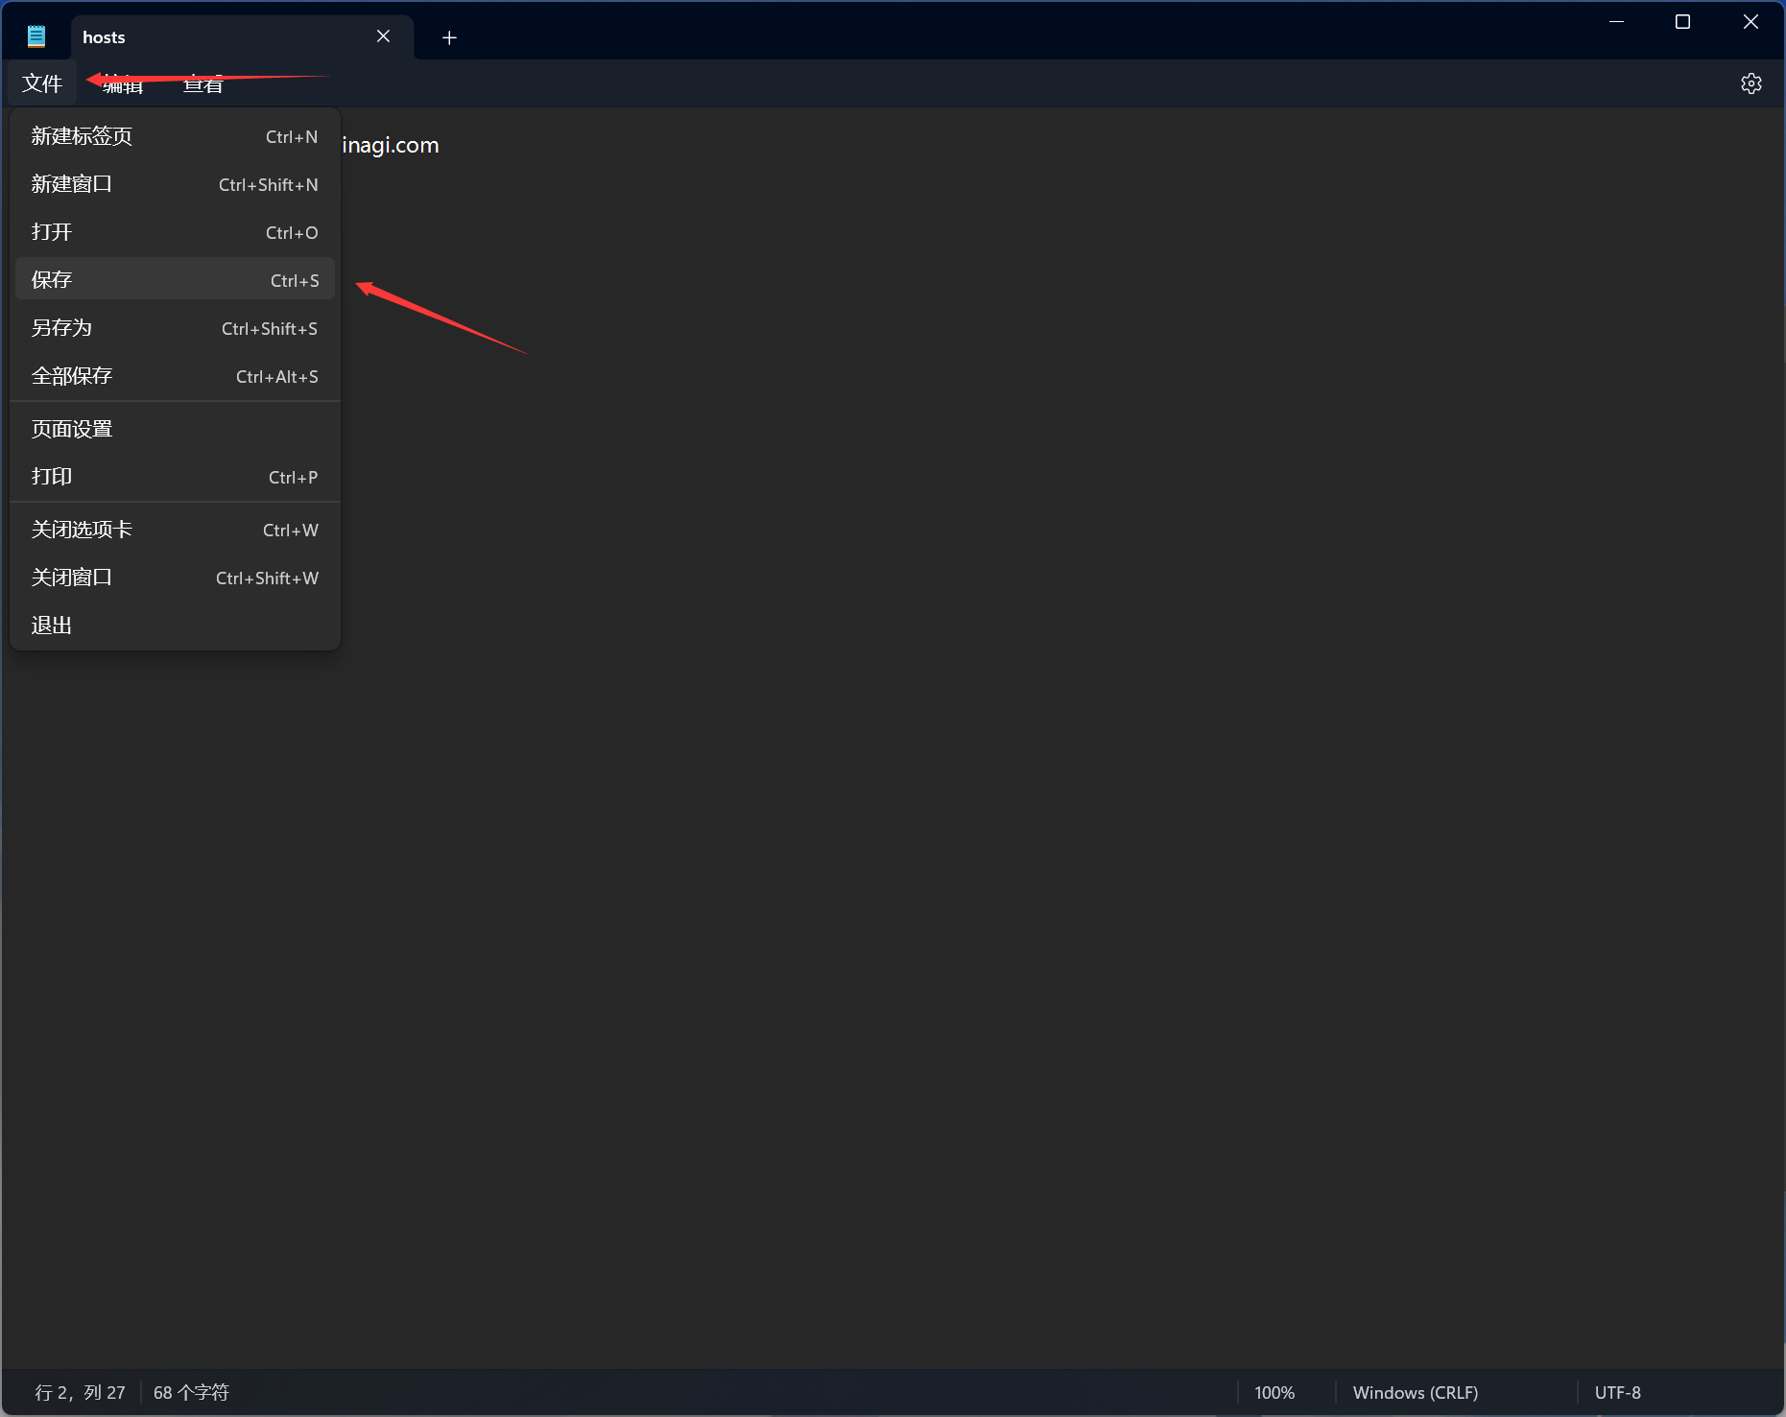Open the 文件 menu
Viewport: 1786px width, 1417px height.
(x=42, y=83)
